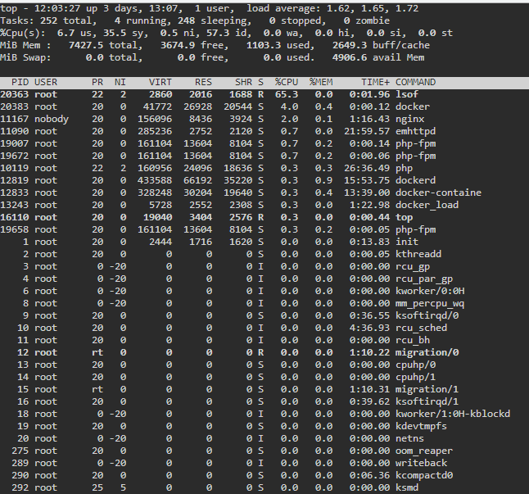
Task: Select the 2649.3 buff/cache value
Action: click(350, 45)
